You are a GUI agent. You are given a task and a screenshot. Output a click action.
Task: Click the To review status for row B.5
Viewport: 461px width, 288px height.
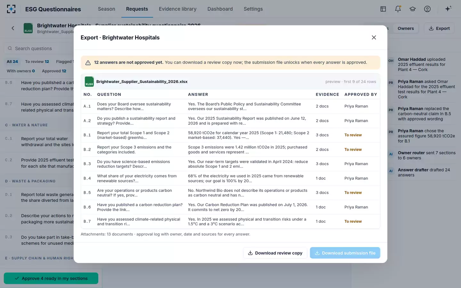(353, 193)
